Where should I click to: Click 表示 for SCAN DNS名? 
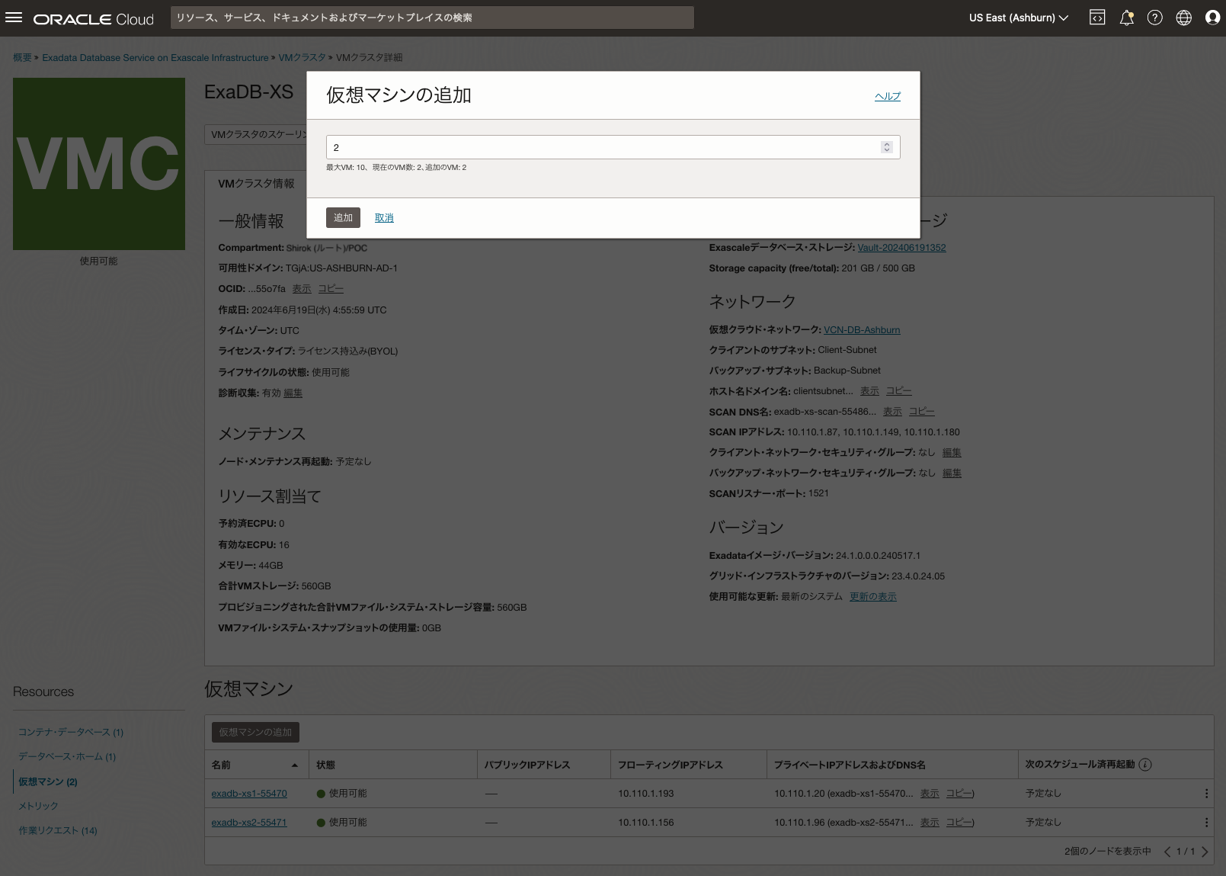pyautogui.click(x=892, y=412)
